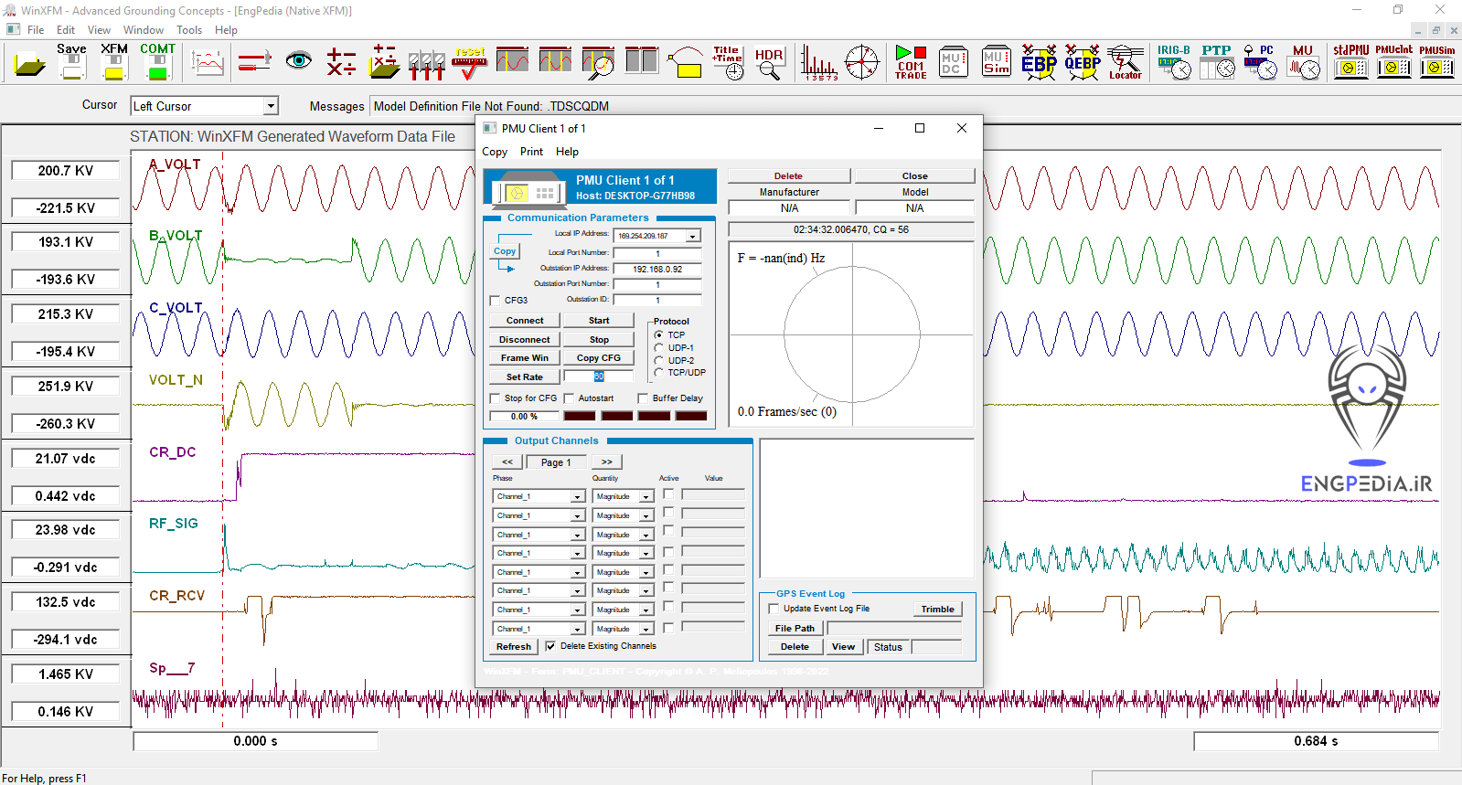Image resolution: width=1462 pixels, height=785 pixels.
Task: Open the PTP clock icon
Action: pyautogui.click(x=1217, y=62)
